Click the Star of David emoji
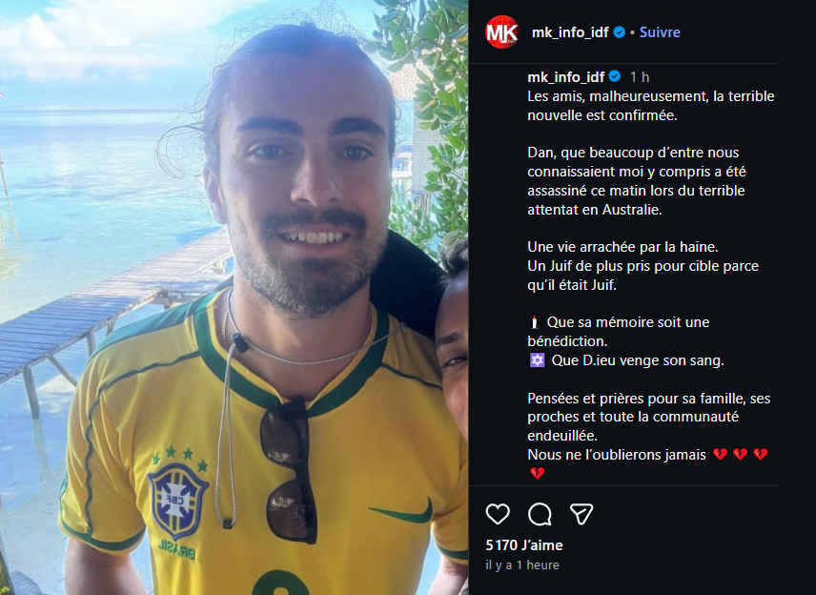This screenshot has width=816, height=595. 537,360
